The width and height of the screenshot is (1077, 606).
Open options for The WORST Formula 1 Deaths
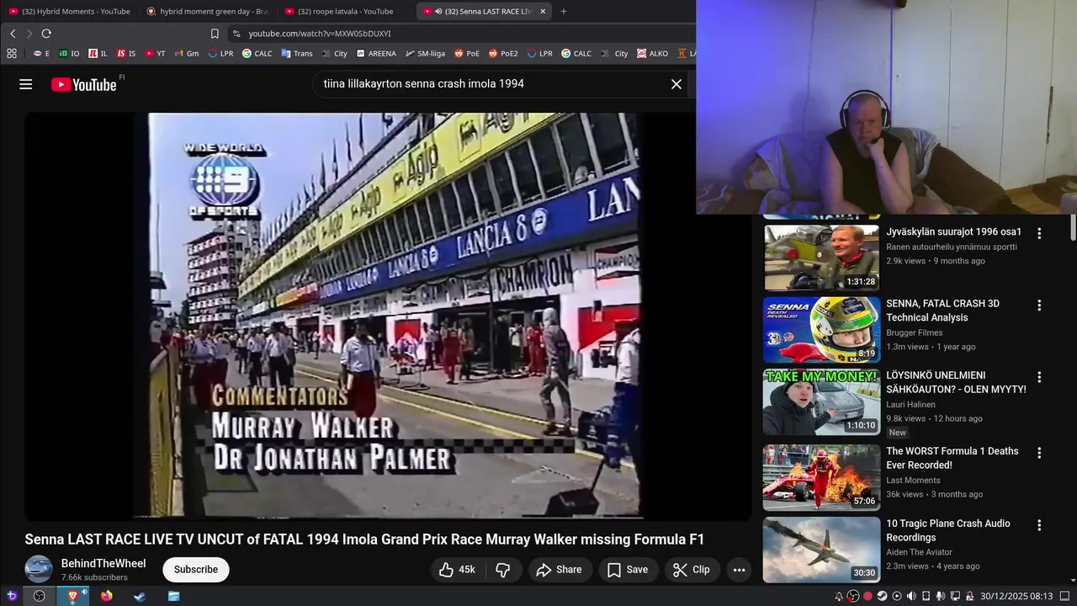[x=1039, y=453]
